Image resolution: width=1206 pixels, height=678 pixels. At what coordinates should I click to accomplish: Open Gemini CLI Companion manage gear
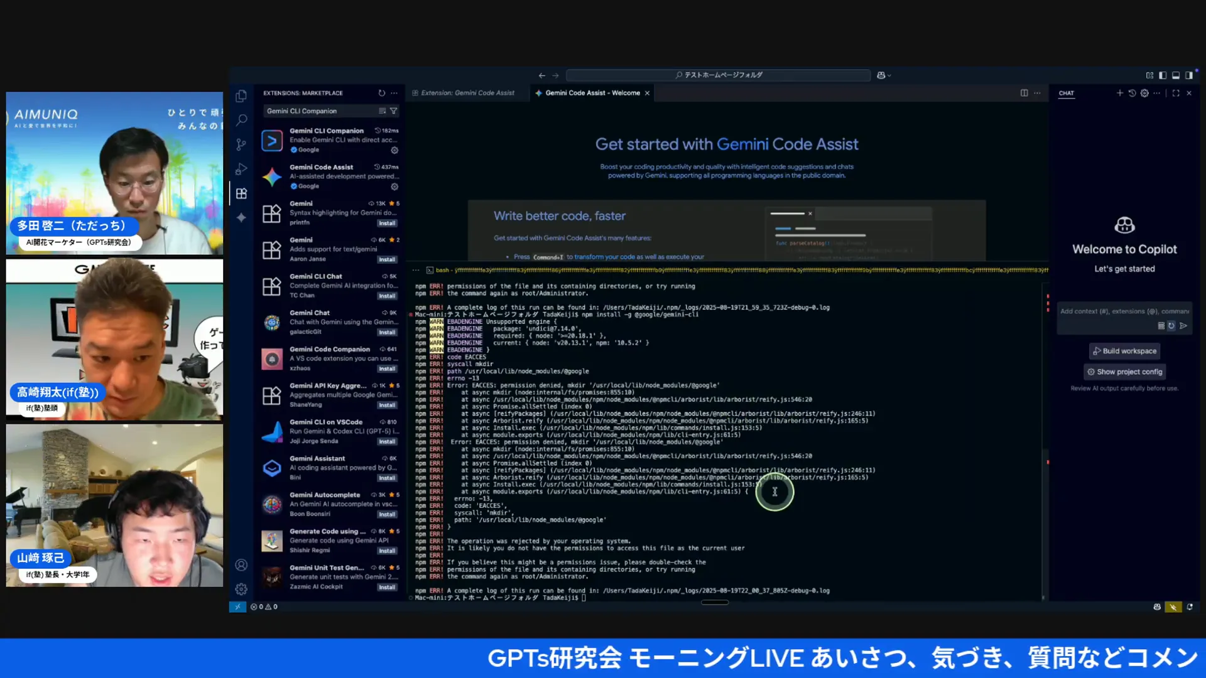point(394,150)
